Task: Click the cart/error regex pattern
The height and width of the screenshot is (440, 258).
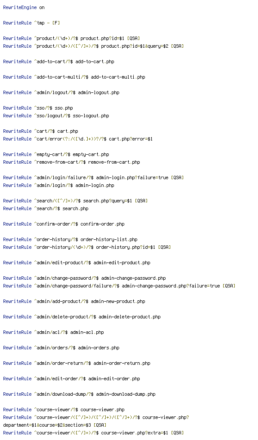Action: click(70, 139)
